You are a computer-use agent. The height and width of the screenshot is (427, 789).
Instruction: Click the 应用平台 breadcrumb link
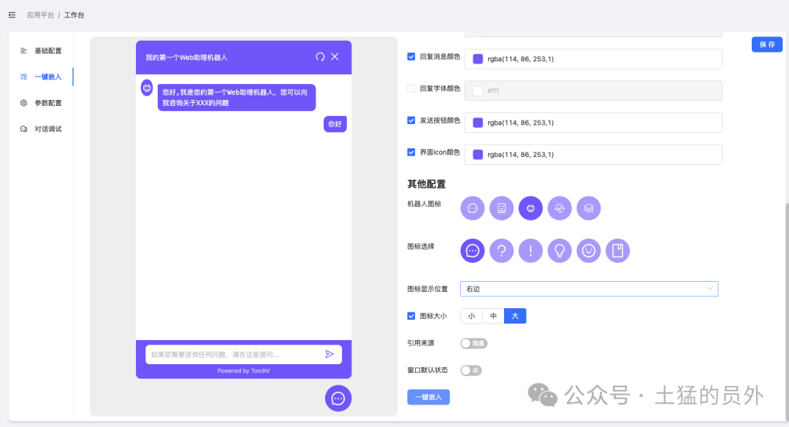[x=40, y=15]
